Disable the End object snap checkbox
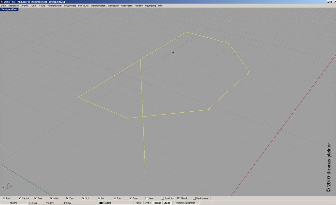Image resolution: width=336 pixels, height=205 pixels. click(x=4, y=198)
